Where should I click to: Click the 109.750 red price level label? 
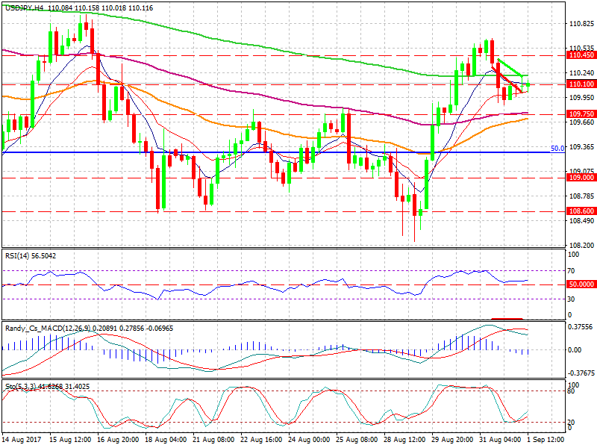pos(581,114)
